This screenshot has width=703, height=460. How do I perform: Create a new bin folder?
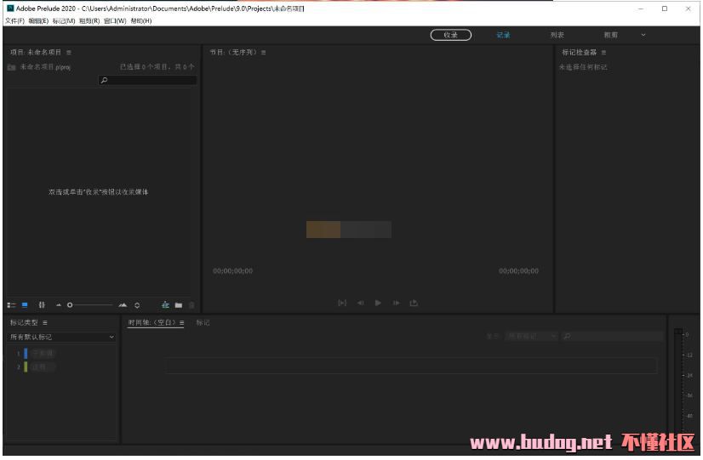(179, 304)
